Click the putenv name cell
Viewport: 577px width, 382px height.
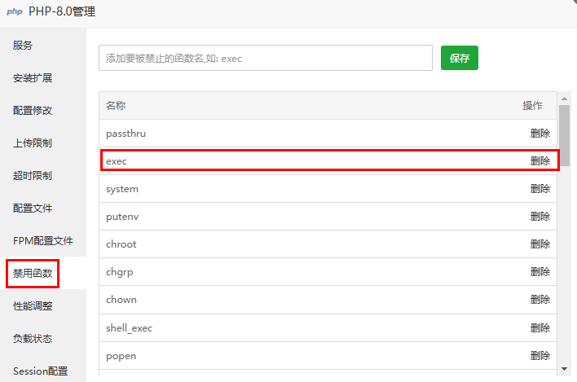tap(122, 217)
